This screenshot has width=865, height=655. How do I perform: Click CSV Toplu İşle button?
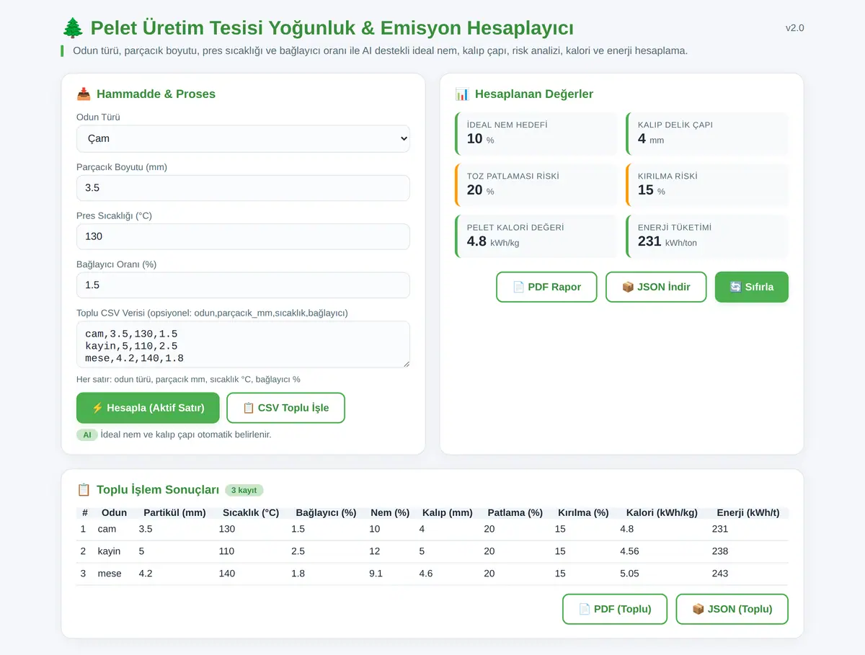pyautogui.click(x=285, y=408)
